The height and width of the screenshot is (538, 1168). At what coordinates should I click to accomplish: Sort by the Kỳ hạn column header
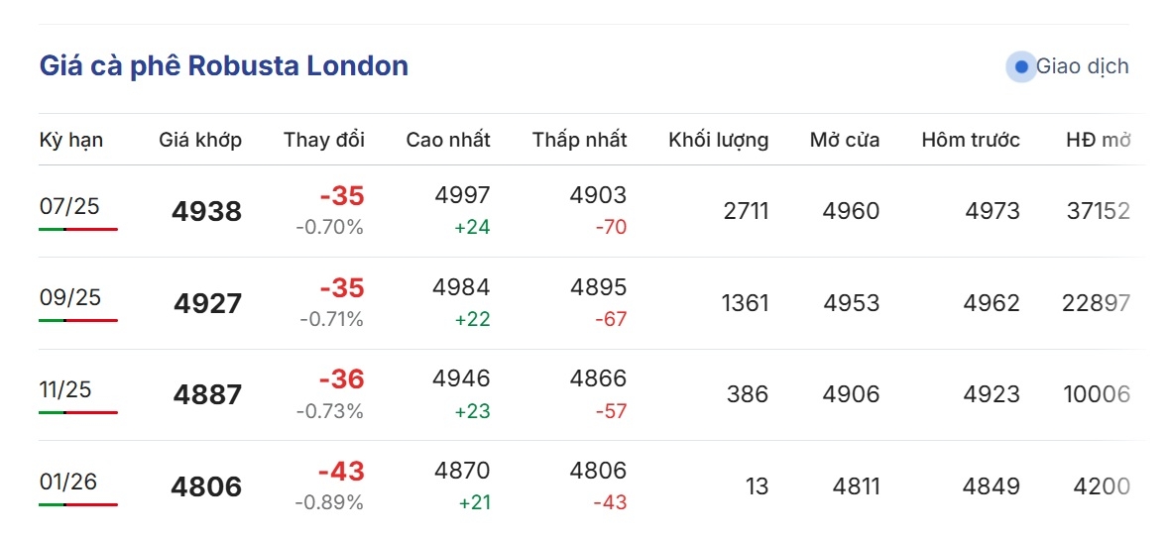[70, 140]
